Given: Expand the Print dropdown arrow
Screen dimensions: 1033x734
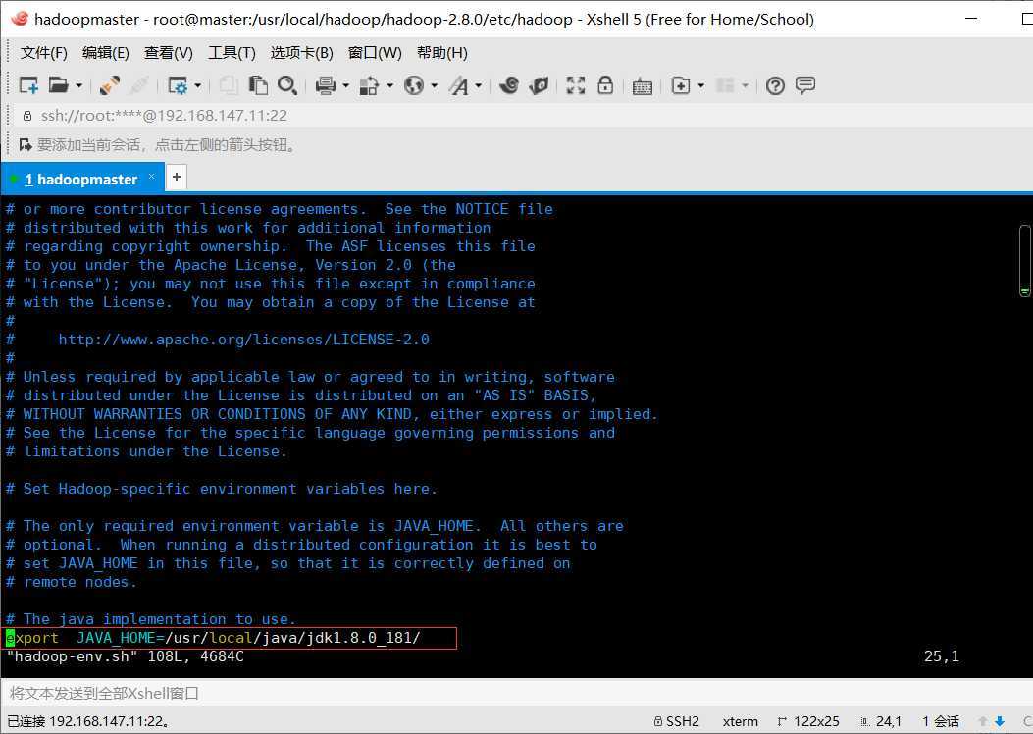Looking at the screenshot, I should tap(345, 85).
